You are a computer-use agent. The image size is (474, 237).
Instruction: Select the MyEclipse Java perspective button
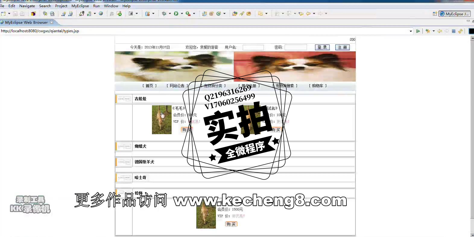click(x=455, y=14)
